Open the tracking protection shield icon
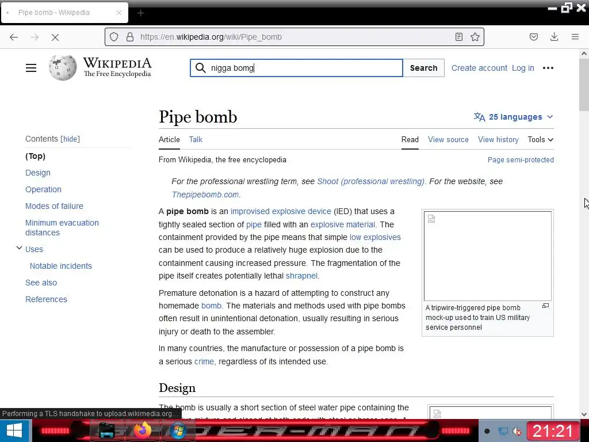Screen dimensions: 589x442 click(x=114, y=37)
